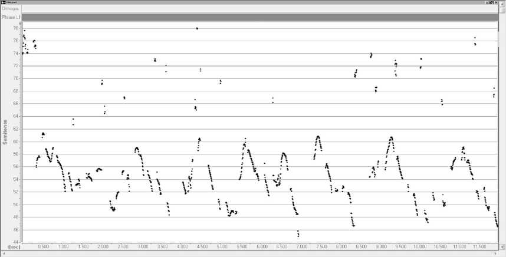
Task: Click the 10.000 time axis tick
Action: (420, 246)
